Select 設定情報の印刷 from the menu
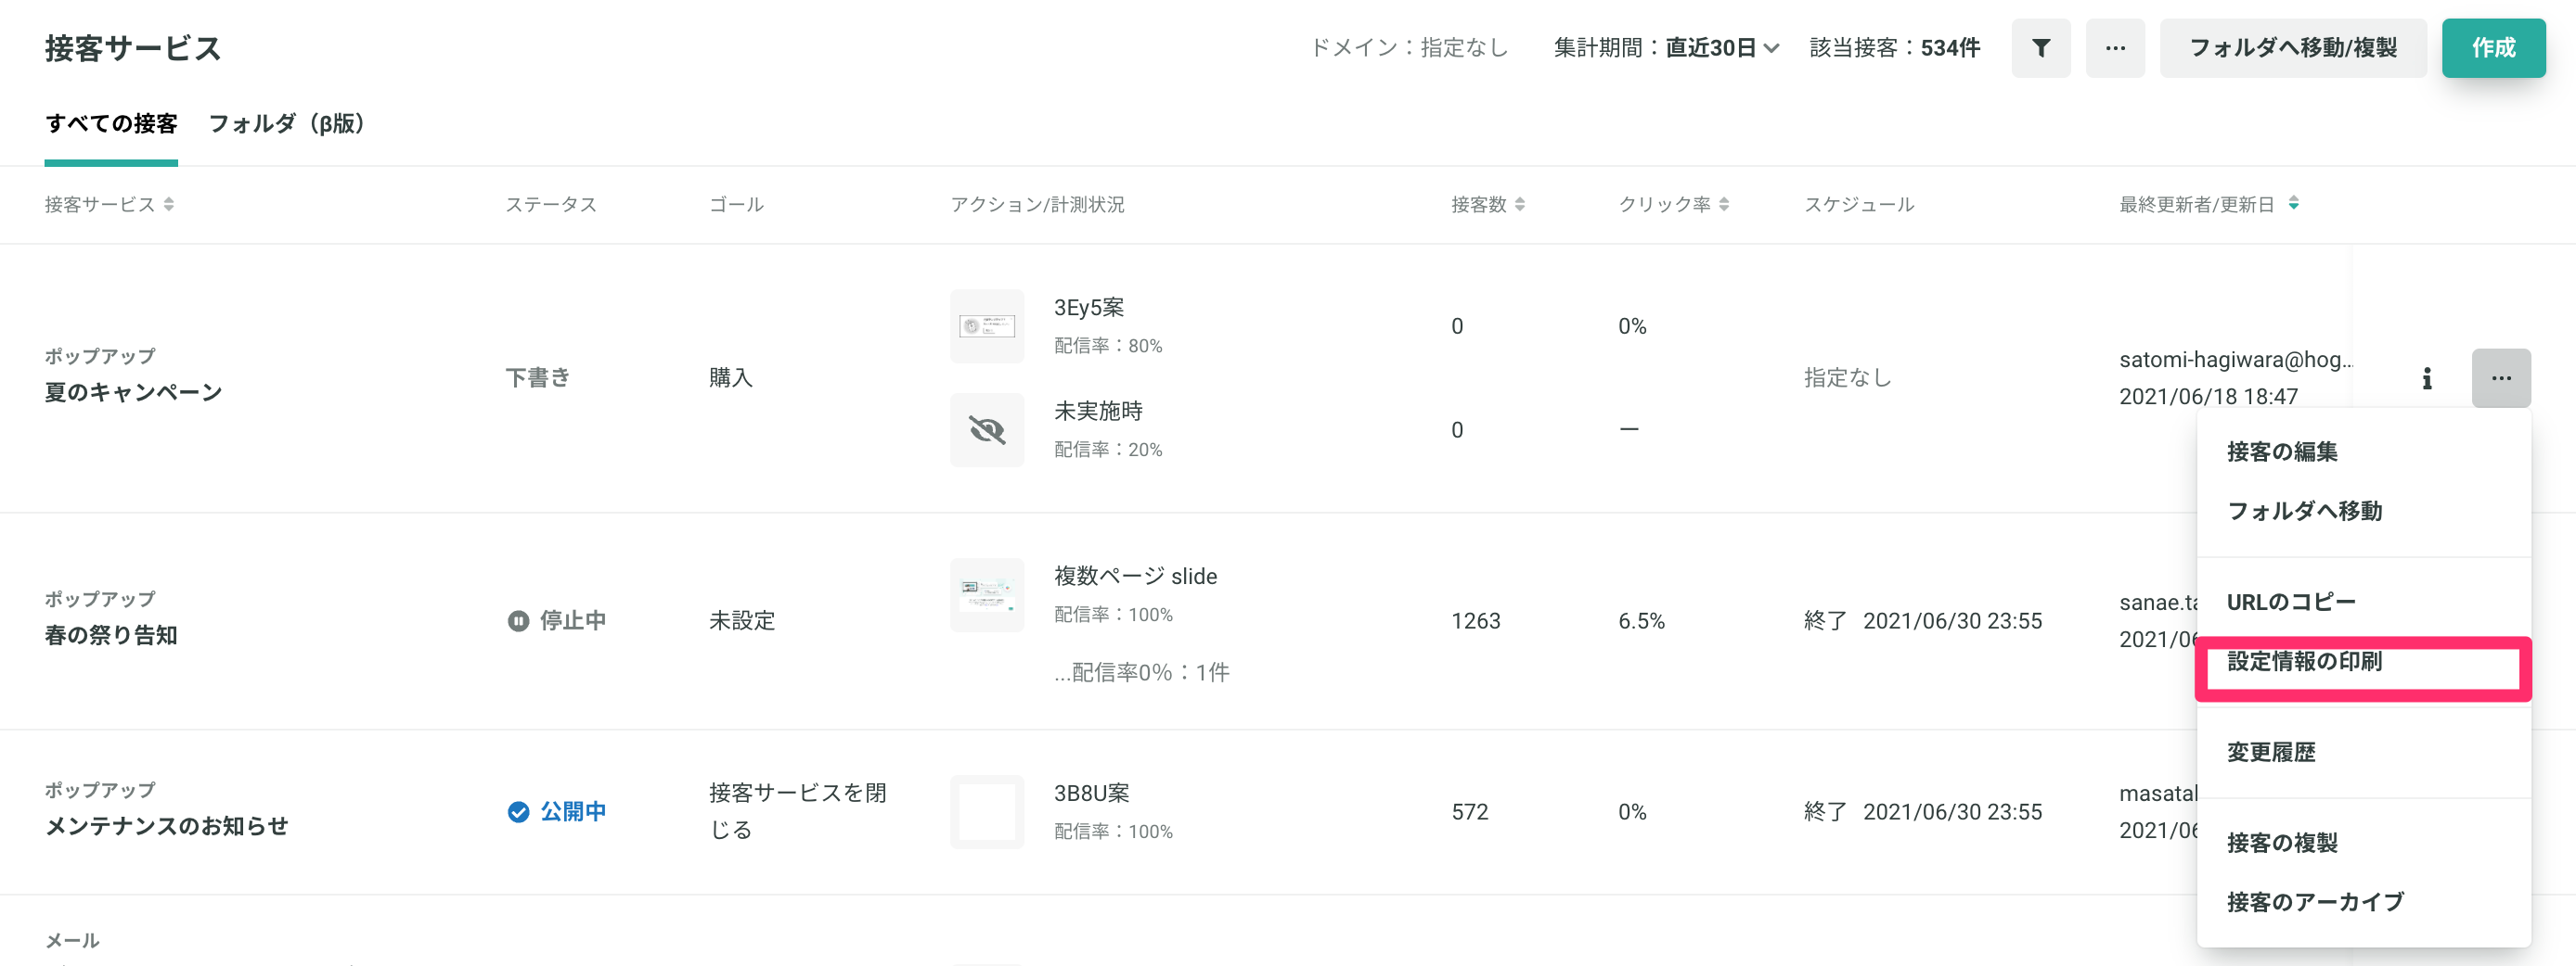2576x966 pixels. pos(2304,662)
